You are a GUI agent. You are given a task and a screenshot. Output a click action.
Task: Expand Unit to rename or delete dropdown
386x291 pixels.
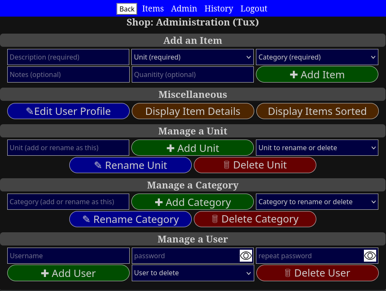(x=317, y=148)
